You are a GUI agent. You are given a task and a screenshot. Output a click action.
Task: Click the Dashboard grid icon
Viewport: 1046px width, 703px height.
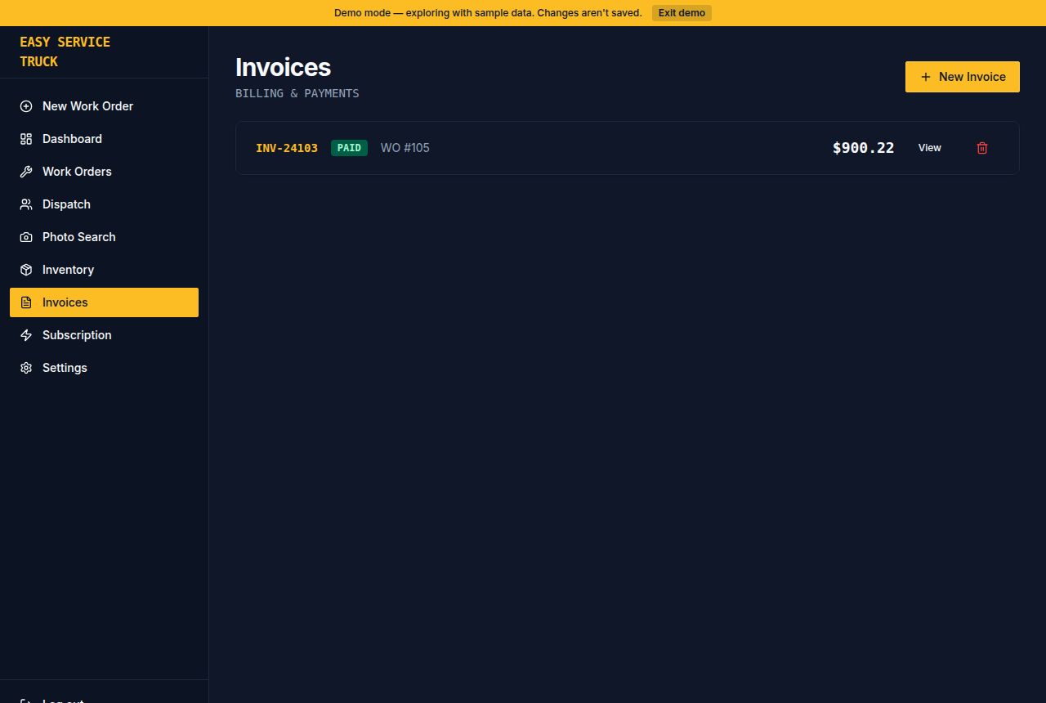tap(26, 139)
